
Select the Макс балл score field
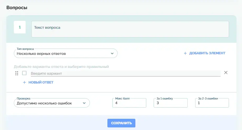129,103
